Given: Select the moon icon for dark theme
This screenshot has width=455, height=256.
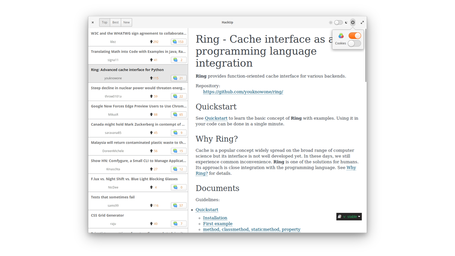Looking at the screenshot, I should pos(346,22).
